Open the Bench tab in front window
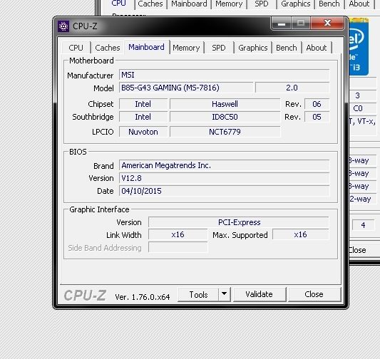 coord(287,48)
